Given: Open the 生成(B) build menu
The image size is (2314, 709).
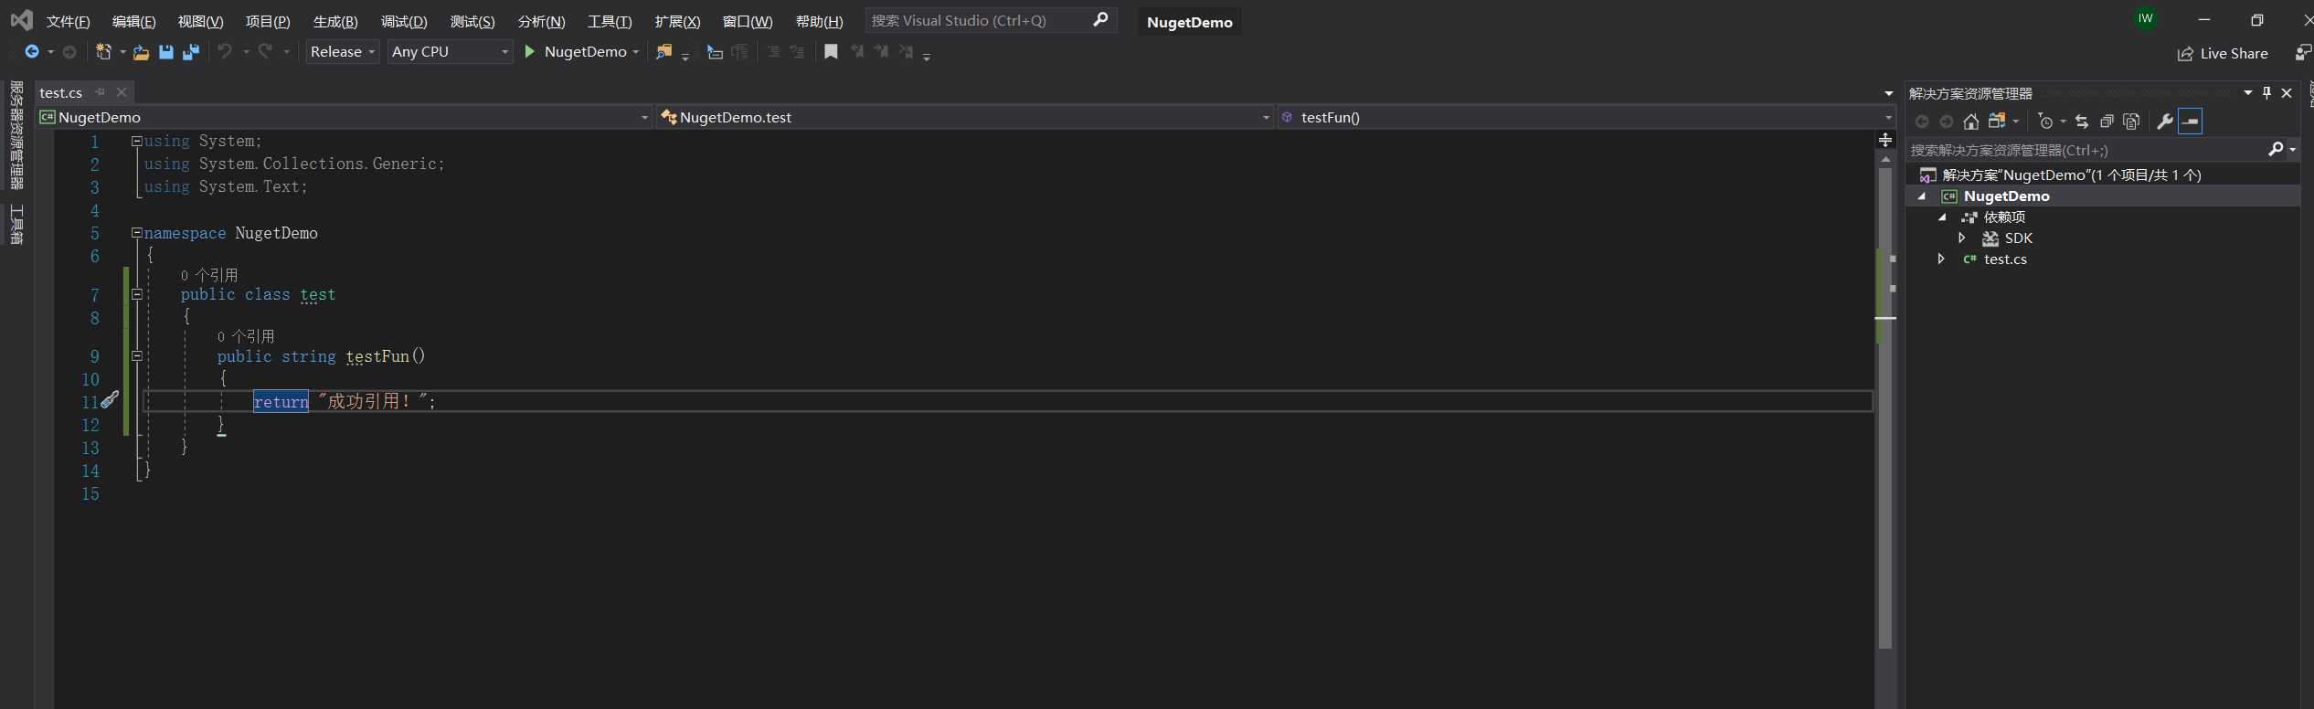Looking at the screenshot, I should point(335,21).
